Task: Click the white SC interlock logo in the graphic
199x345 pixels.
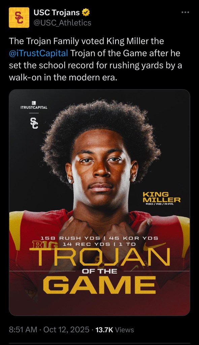Action: (x=34, y=123)
